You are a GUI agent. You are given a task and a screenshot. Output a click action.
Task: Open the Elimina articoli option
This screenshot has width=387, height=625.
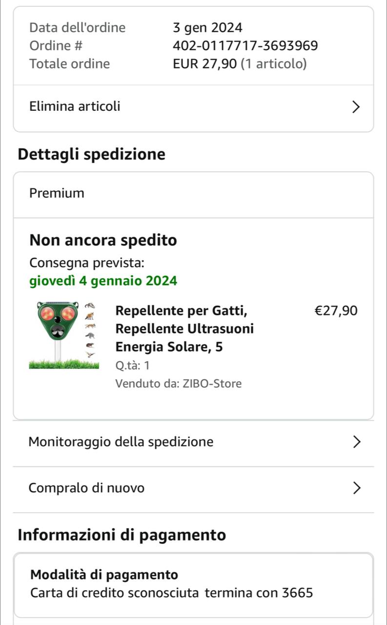point(75,106)
